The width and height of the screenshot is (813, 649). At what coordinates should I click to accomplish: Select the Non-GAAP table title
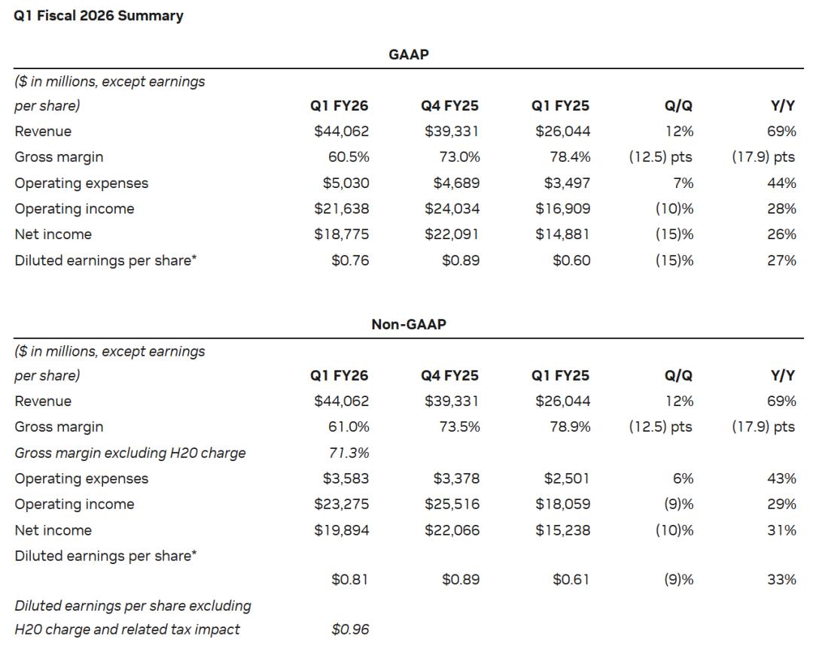pos(409,324)
